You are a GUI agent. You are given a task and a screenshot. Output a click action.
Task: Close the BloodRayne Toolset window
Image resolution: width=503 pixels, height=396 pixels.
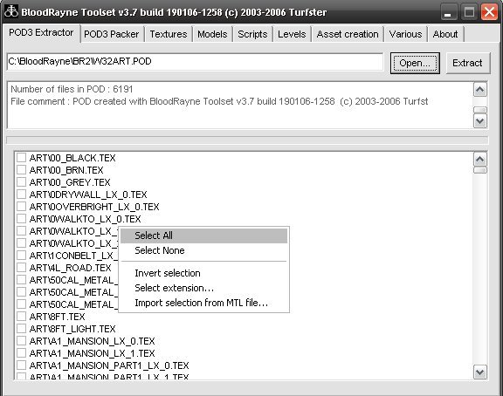click(x=489, y=12)
